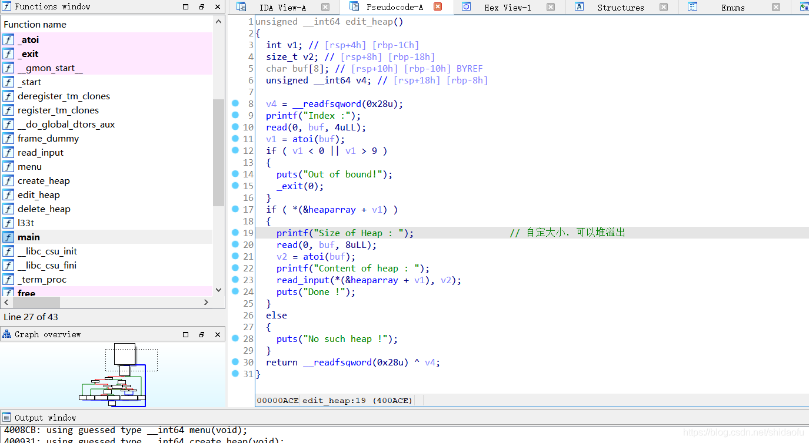The width and height of the screenshot is (809, 443).
Task: Click the frame_dummy function icon
Action: point(8,139)
